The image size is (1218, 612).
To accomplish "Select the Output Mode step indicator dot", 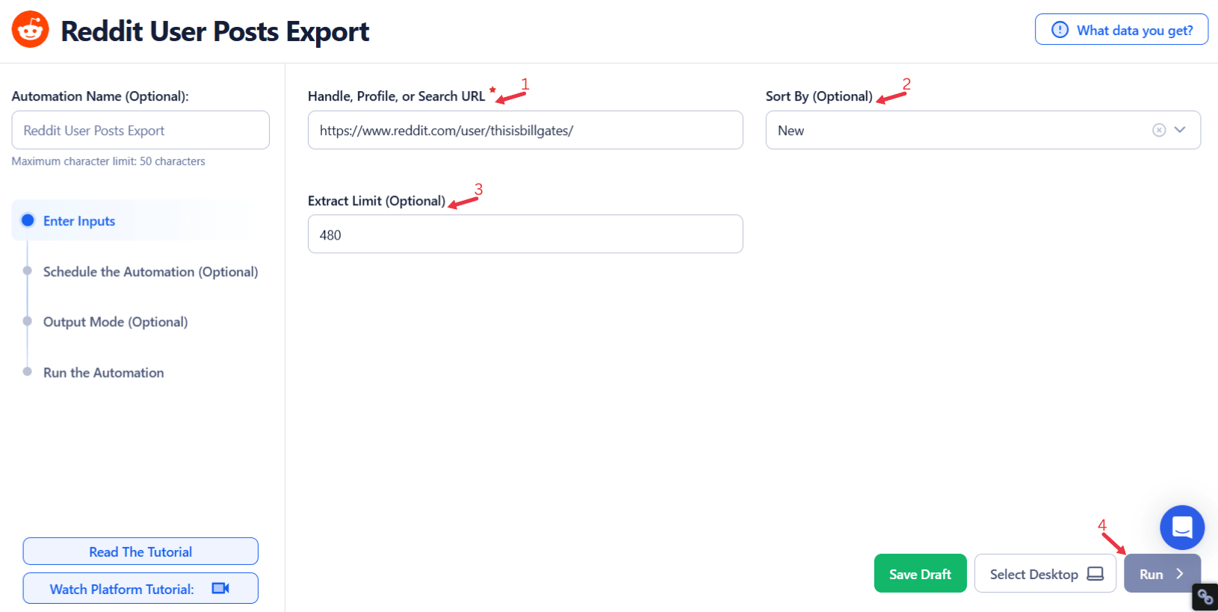I will (x=28, y=321).
